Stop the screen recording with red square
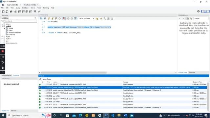 tap(3, 51)
